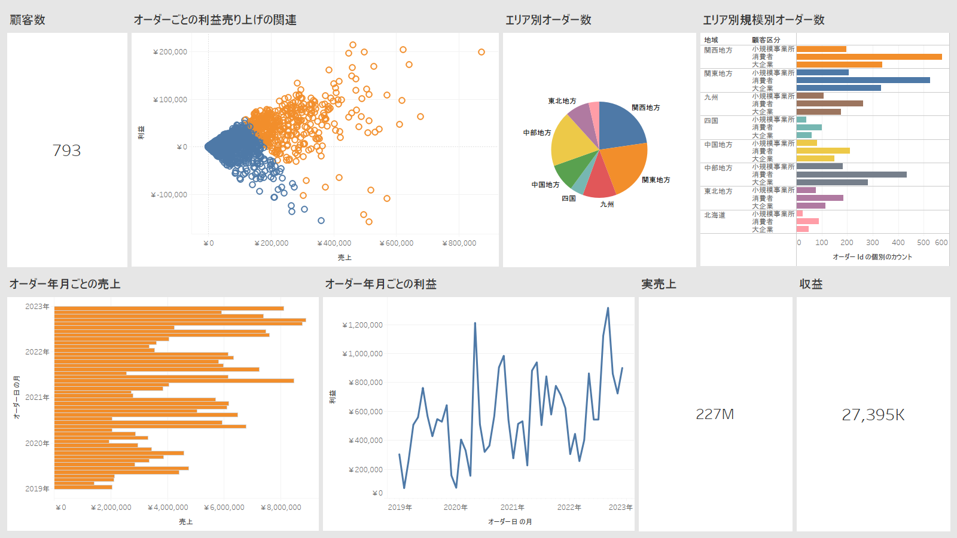The height and width of the screenshot is (538, 957).
Task: Click the 27,395K 収益 value
Action: tap(873, 415)
